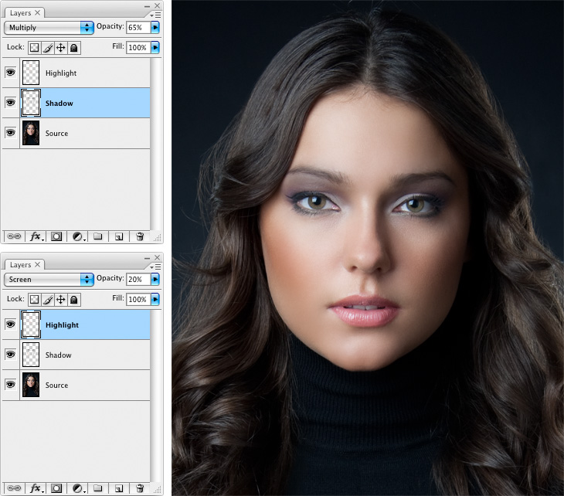Click the trash icon in the Multiply panel
Viewport: 564px width, 496px height.
coord(140,236)
